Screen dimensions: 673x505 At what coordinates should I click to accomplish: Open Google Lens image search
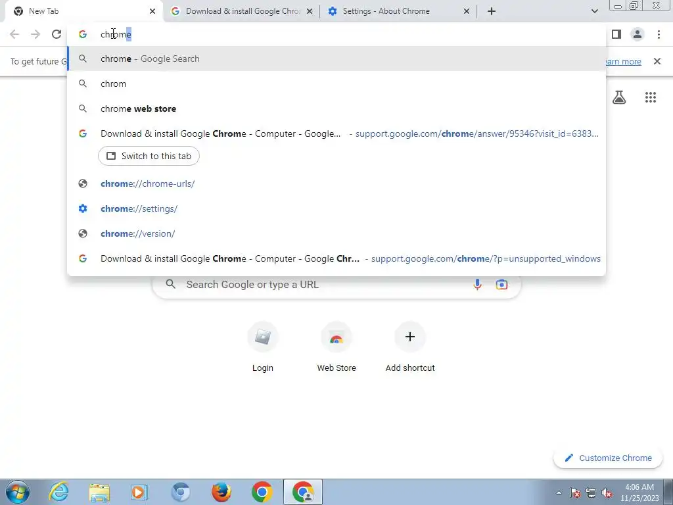[501, 284]
